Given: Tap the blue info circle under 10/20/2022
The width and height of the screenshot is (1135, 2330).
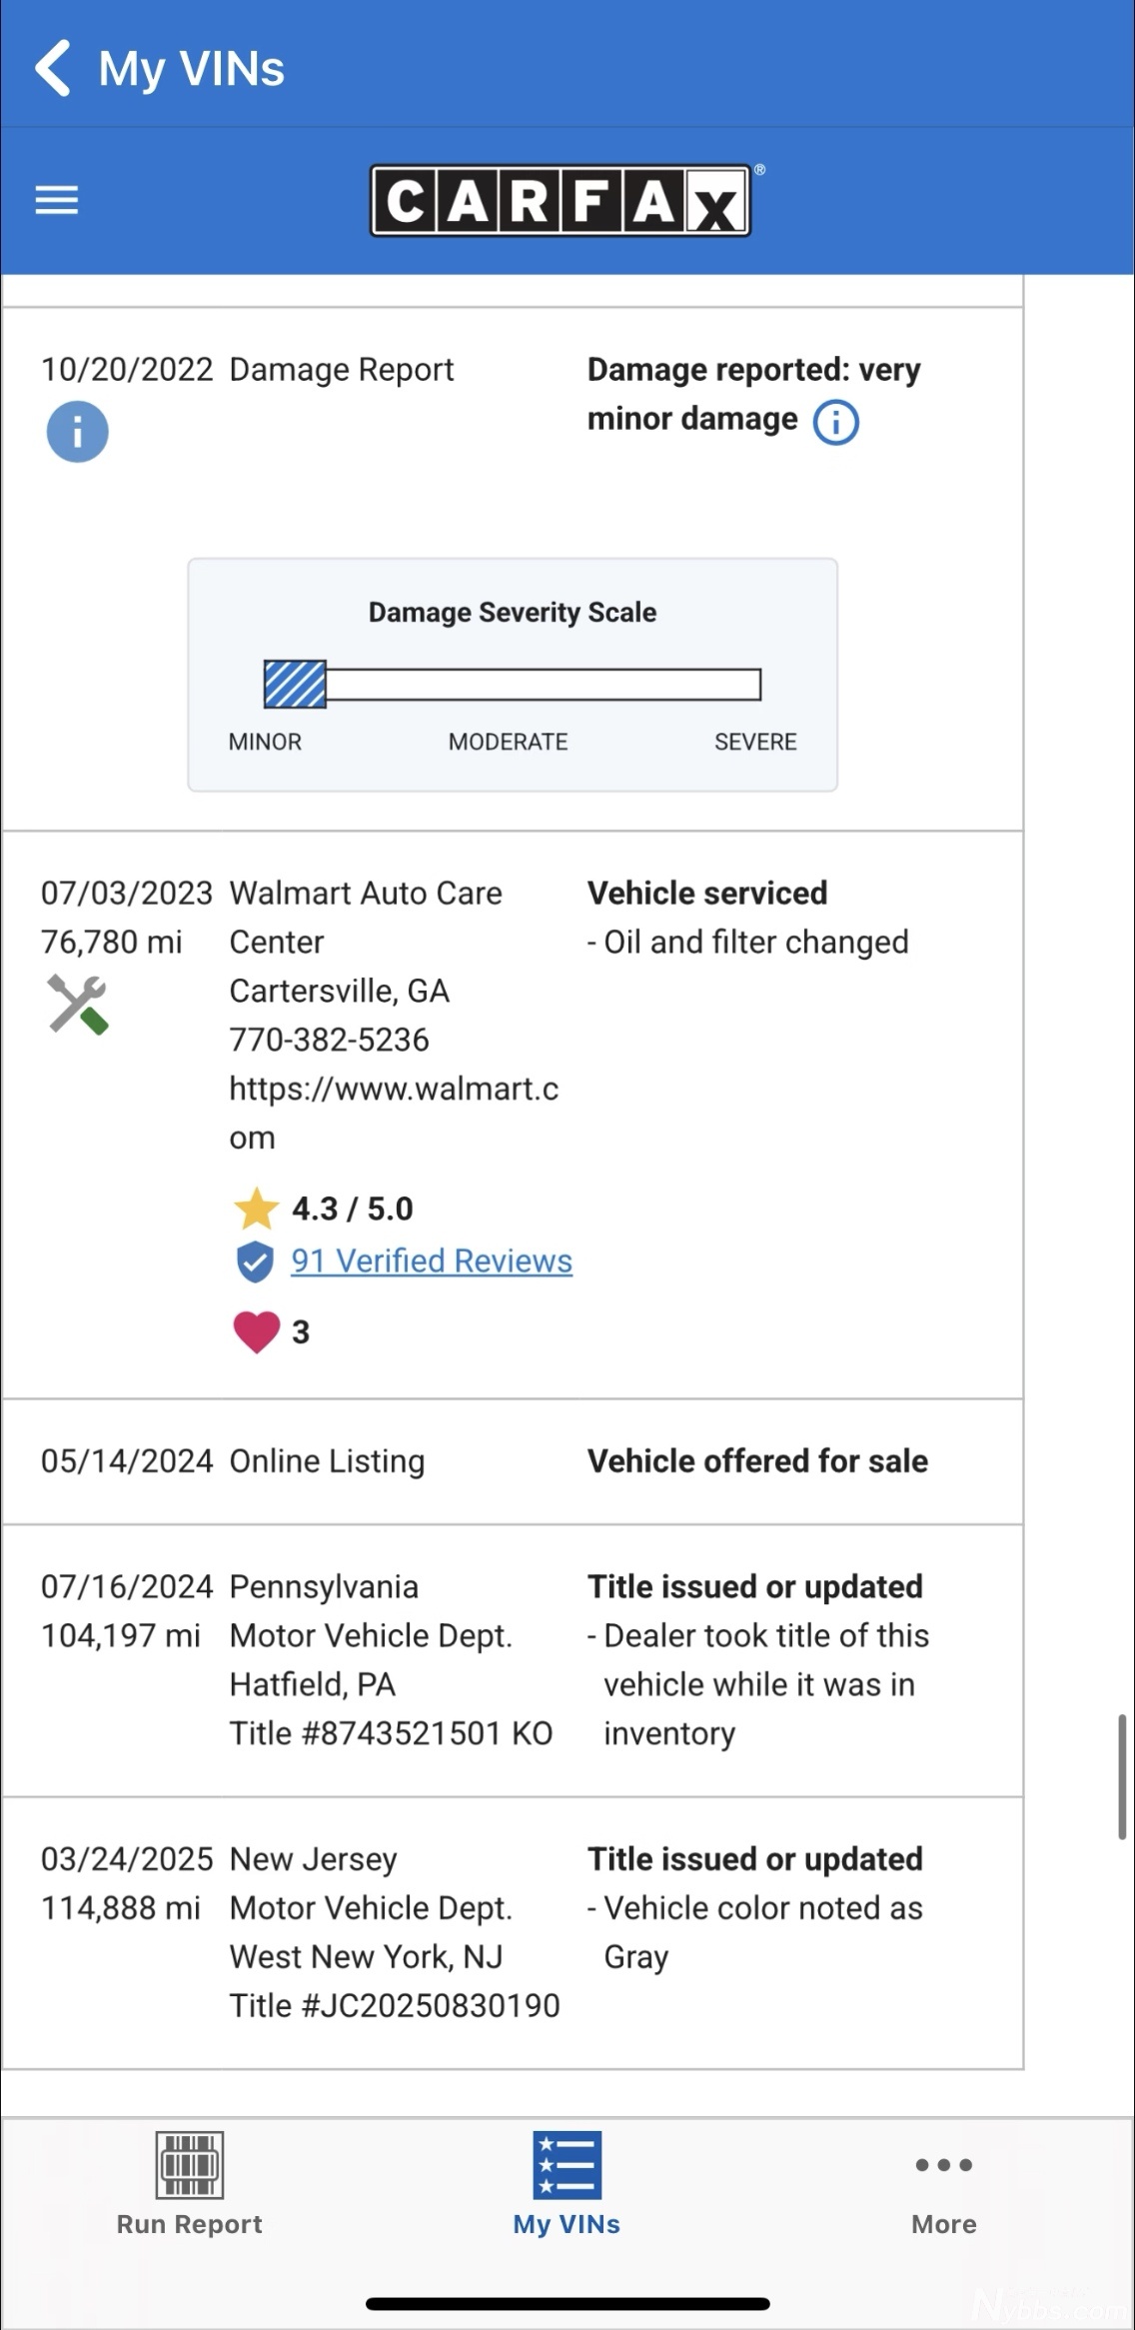Looking at the screenshot, I should tap(77, 432).
